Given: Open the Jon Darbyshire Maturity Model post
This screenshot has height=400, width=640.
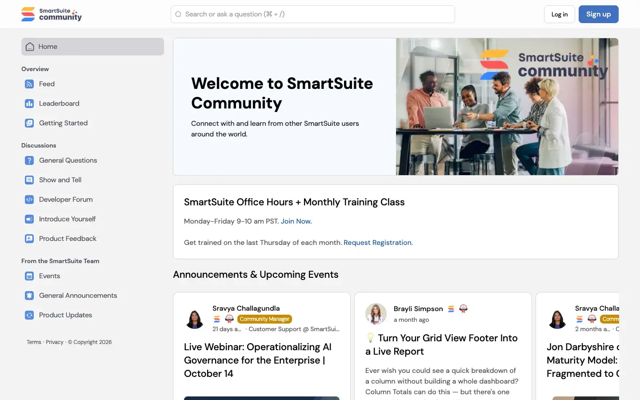Looking at the screenshot, I should click(583, 360).
